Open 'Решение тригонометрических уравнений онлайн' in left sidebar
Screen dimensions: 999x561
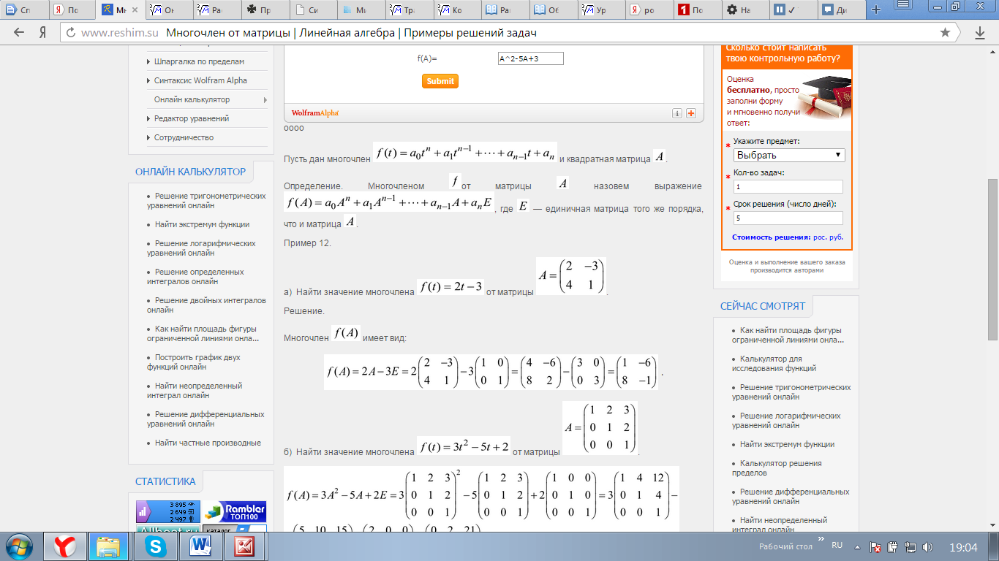[x=206, y=201]
